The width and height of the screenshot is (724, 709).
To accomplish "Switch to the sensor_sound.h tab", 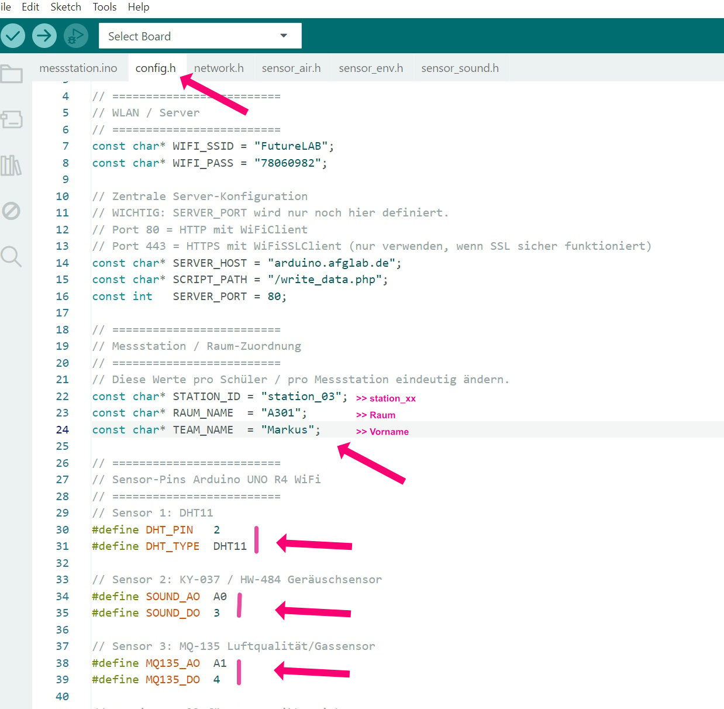I will (460, 68).
